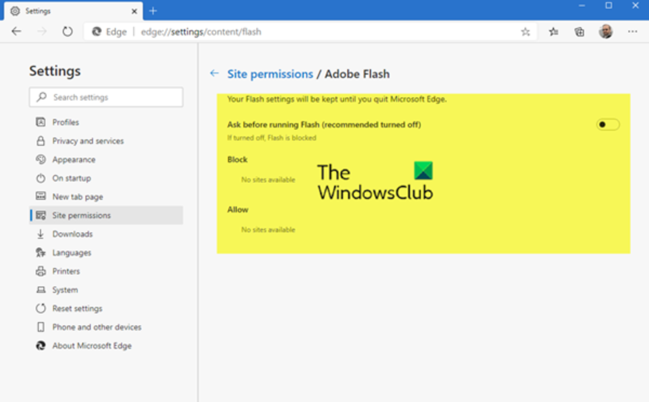Toggle Ask before running Flash switch
The height and width of the screenshot is (402, 649).
click(608, 125)
